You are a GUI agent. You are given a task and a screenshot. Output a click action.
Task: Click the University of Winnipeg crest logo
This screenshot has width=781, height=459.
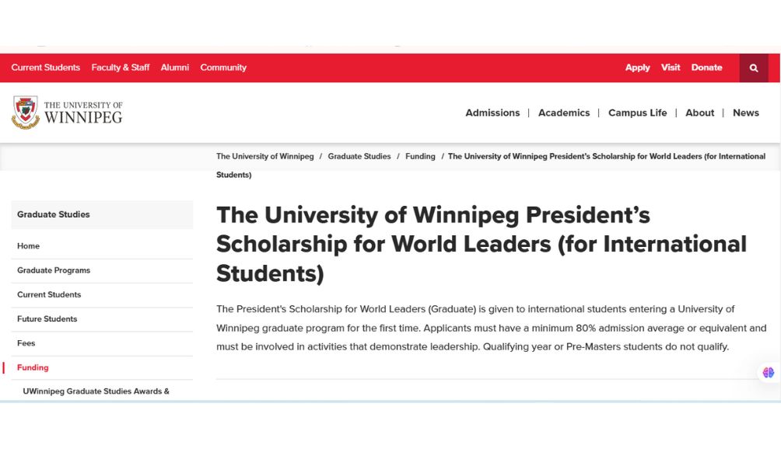coord(26,112)
